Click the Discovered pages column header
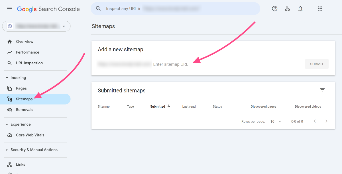Viewport: 342px width, 174px height. pyautogui.click(x=264, y=107)
